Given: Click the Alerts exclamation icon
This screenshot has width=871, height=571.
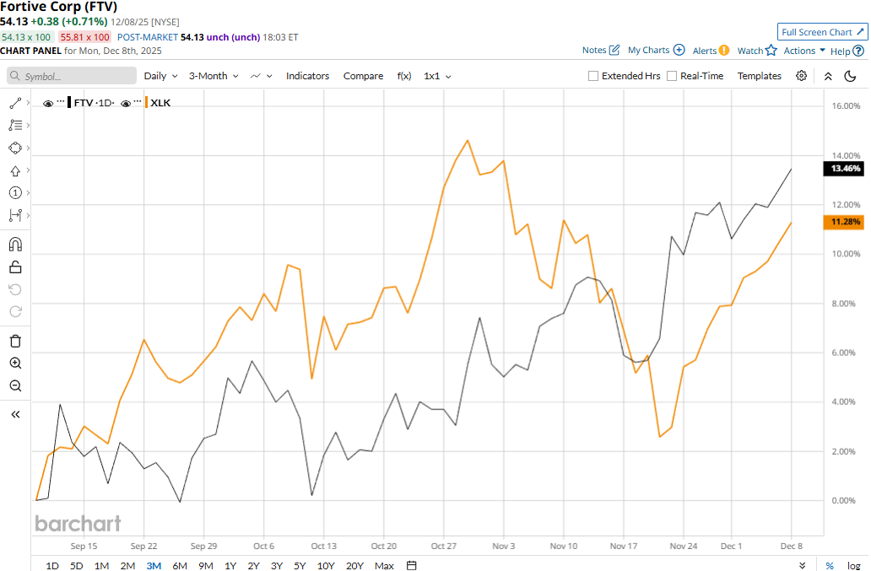Looking at the screenshot, I should pyautogui.click(x=724, y=51).
